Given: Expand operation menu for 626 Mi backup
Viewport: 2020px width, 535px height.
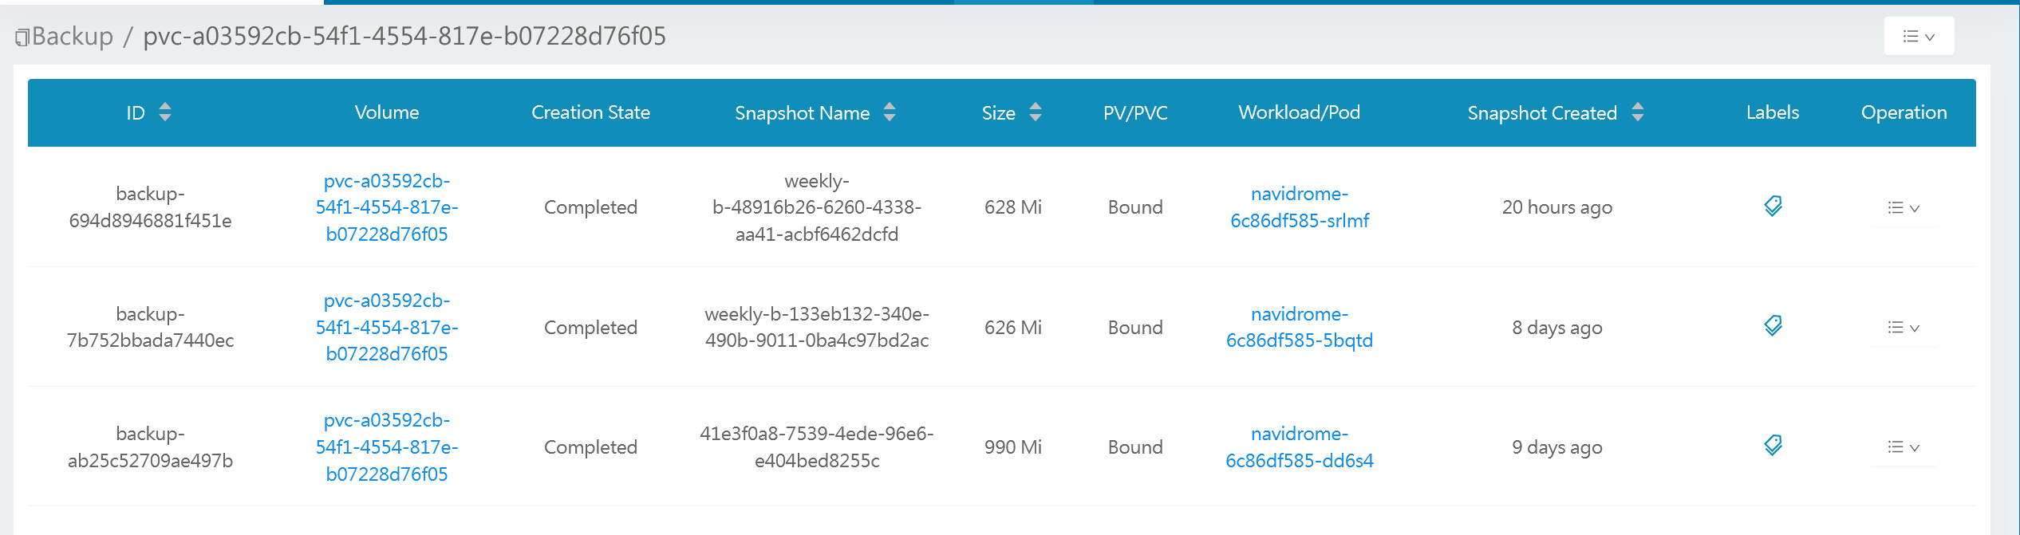Looking at the screenshot, I should click(1904, 328).
